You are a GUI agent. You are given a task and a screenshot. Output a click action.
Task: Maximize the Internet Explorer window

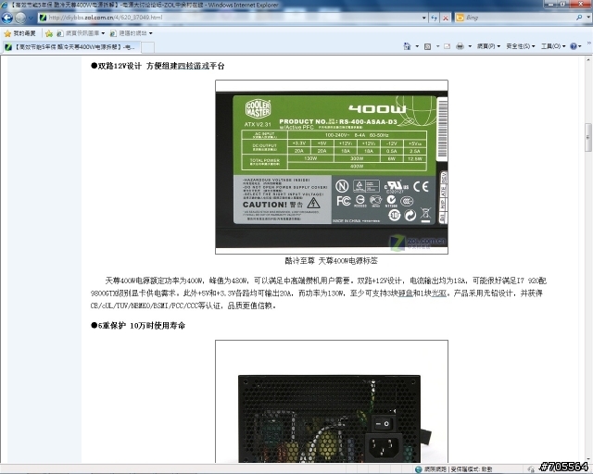click(x=562, y=4)
